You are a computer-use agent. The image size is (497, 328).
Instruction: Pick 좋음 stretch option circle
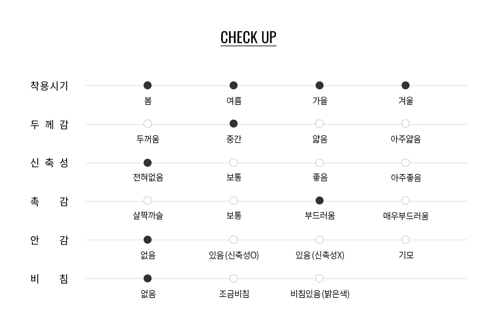click(320, 163)
